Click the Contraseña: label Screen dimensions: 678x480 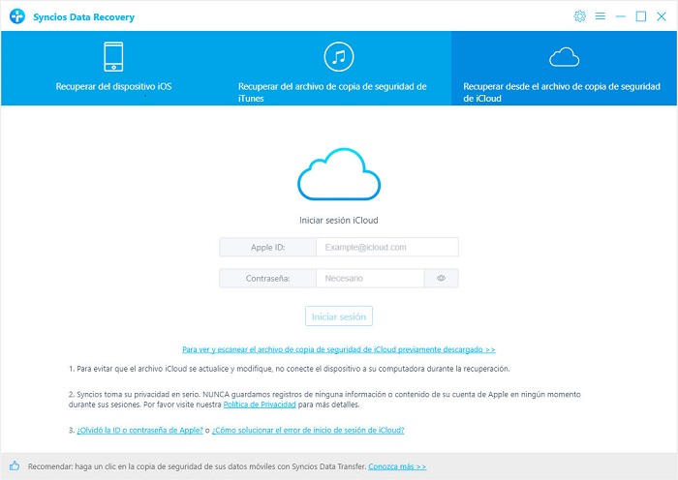coord(267,279)
